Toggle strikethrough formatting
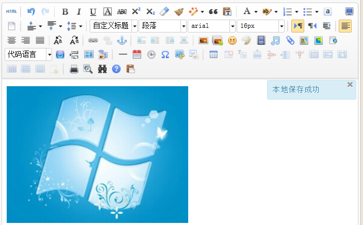 point(122,11)
